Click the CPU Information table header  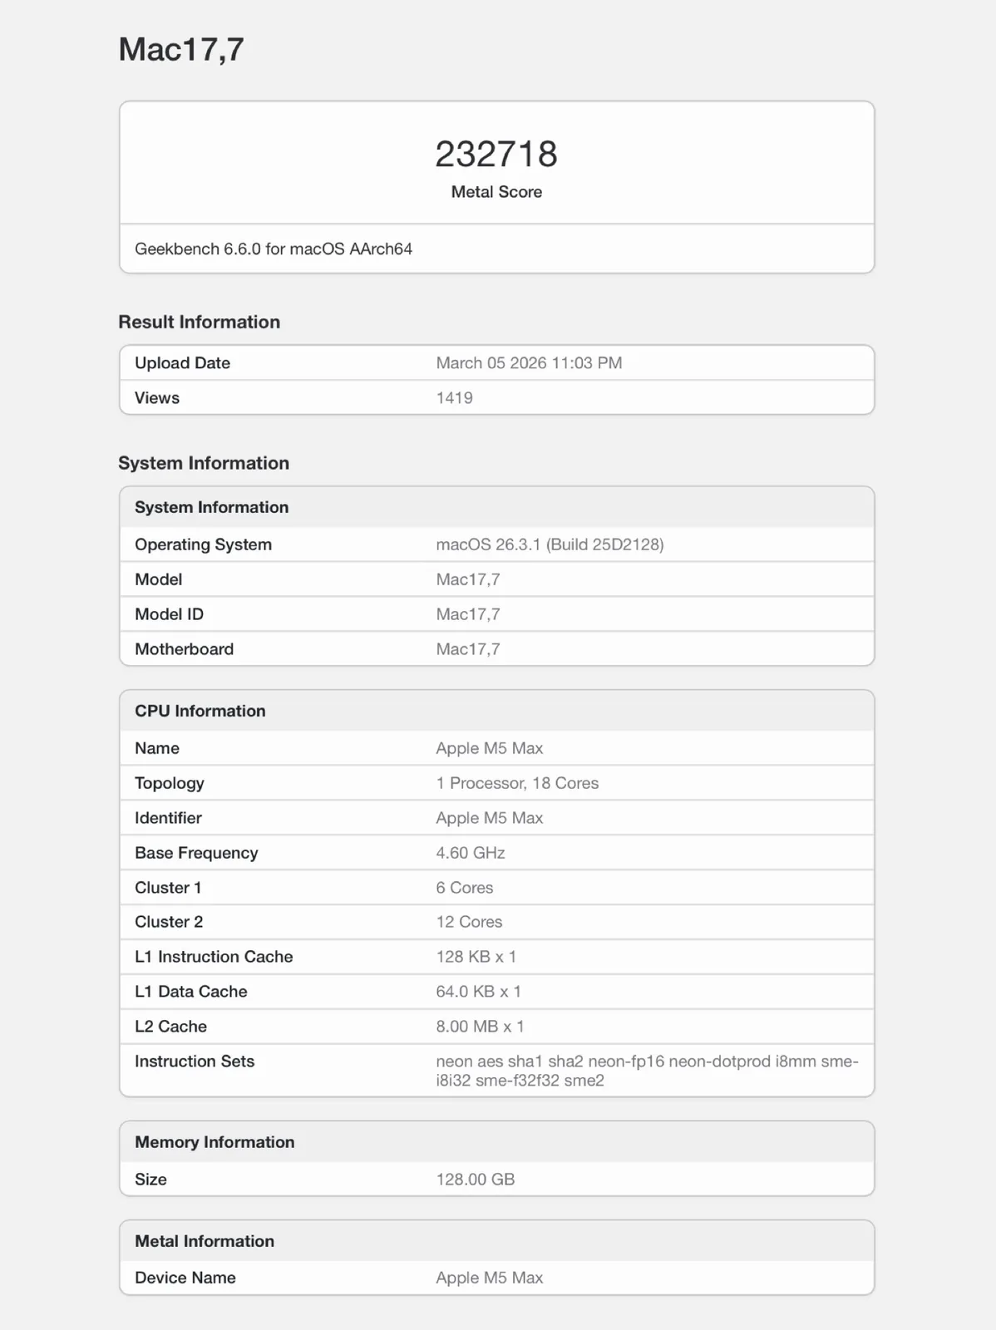[x=200, y=711]
